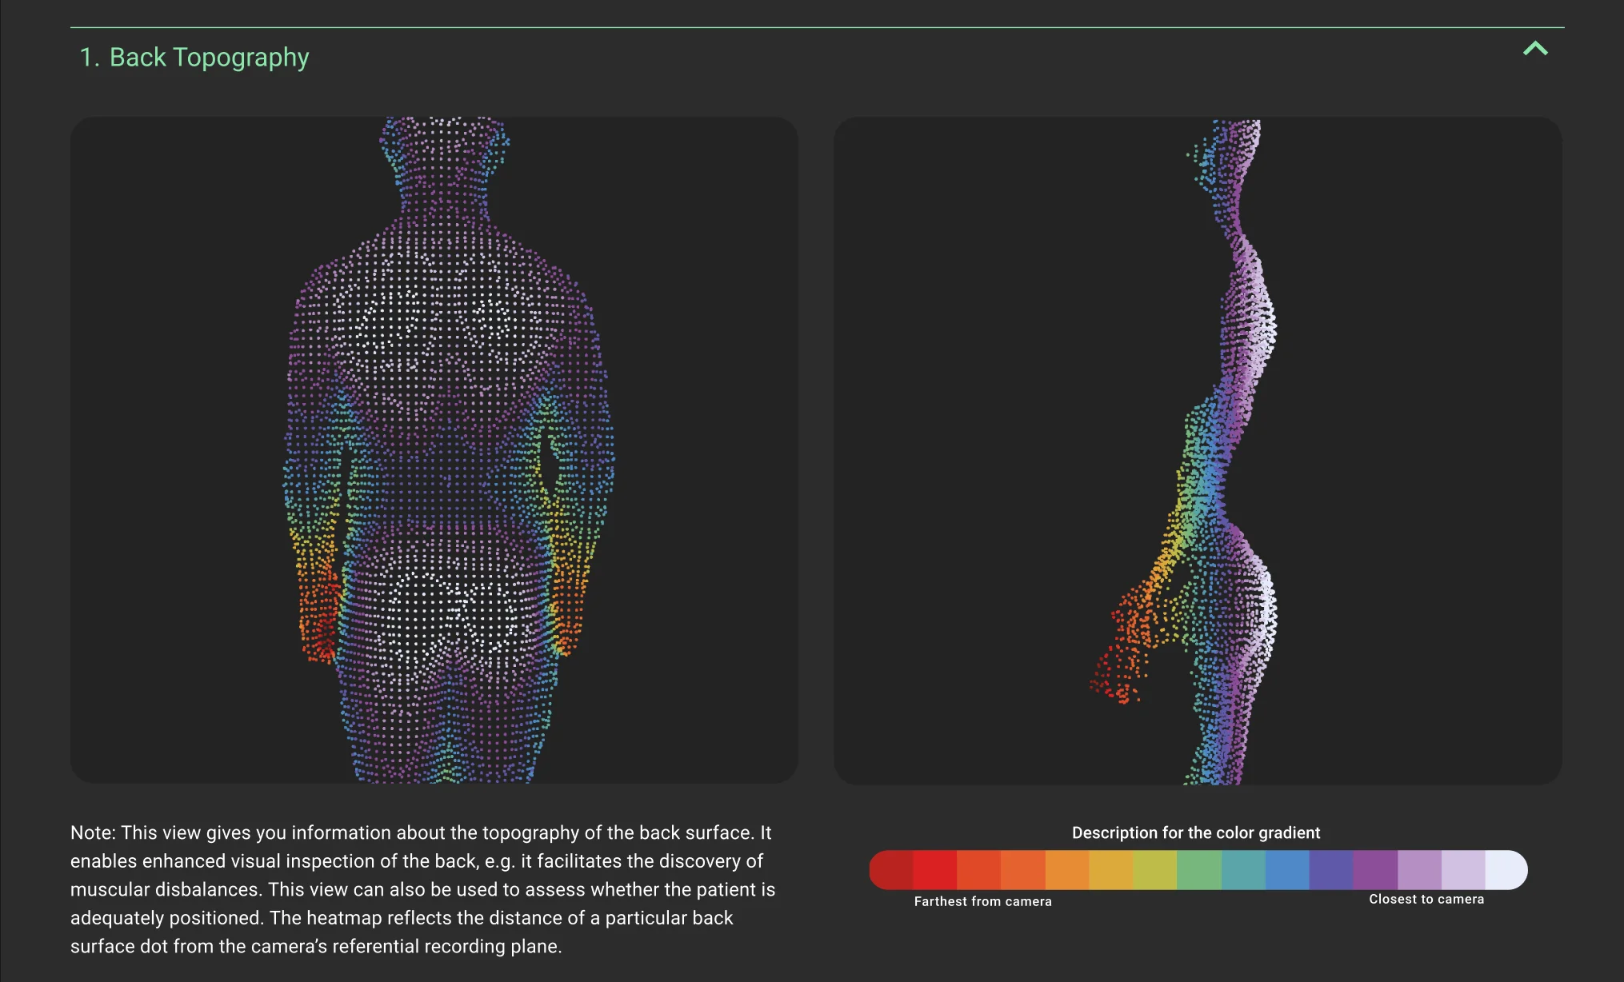Select the purple gradient swatch
Viewport: 1624px width, 982px height.
tap(1375, 870)
